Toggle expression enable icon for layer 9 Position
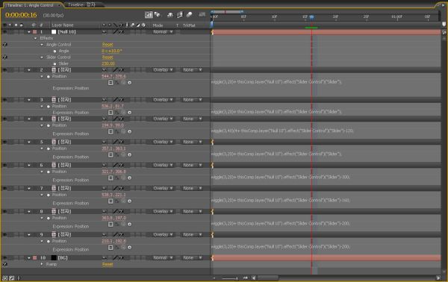Viewport: 448px width, 282px height. (111, 247)
